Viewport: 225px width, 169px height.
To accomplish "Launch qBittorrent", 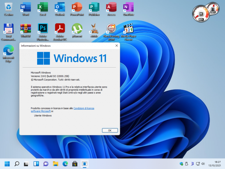I will click(x=77, y=29).
